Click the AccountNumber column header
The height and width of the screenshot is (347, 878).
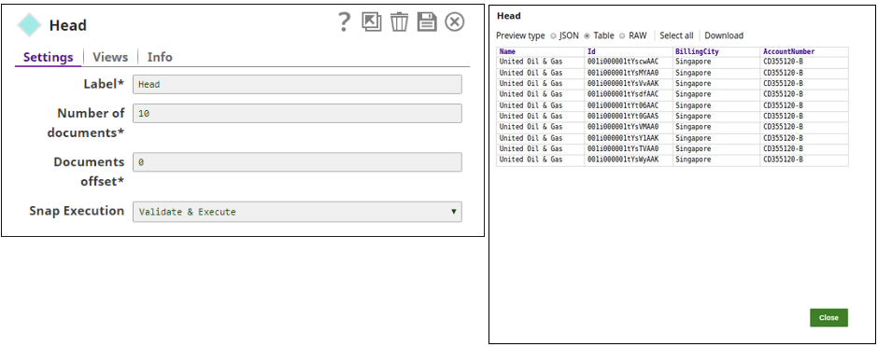pos(804,51)
